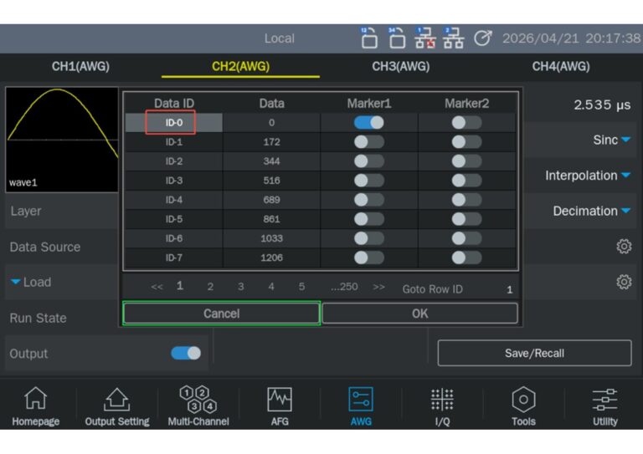The image size is (643, 454).
Task: Enable Marker1 for ID-3
Action: (x=368, y=180)
